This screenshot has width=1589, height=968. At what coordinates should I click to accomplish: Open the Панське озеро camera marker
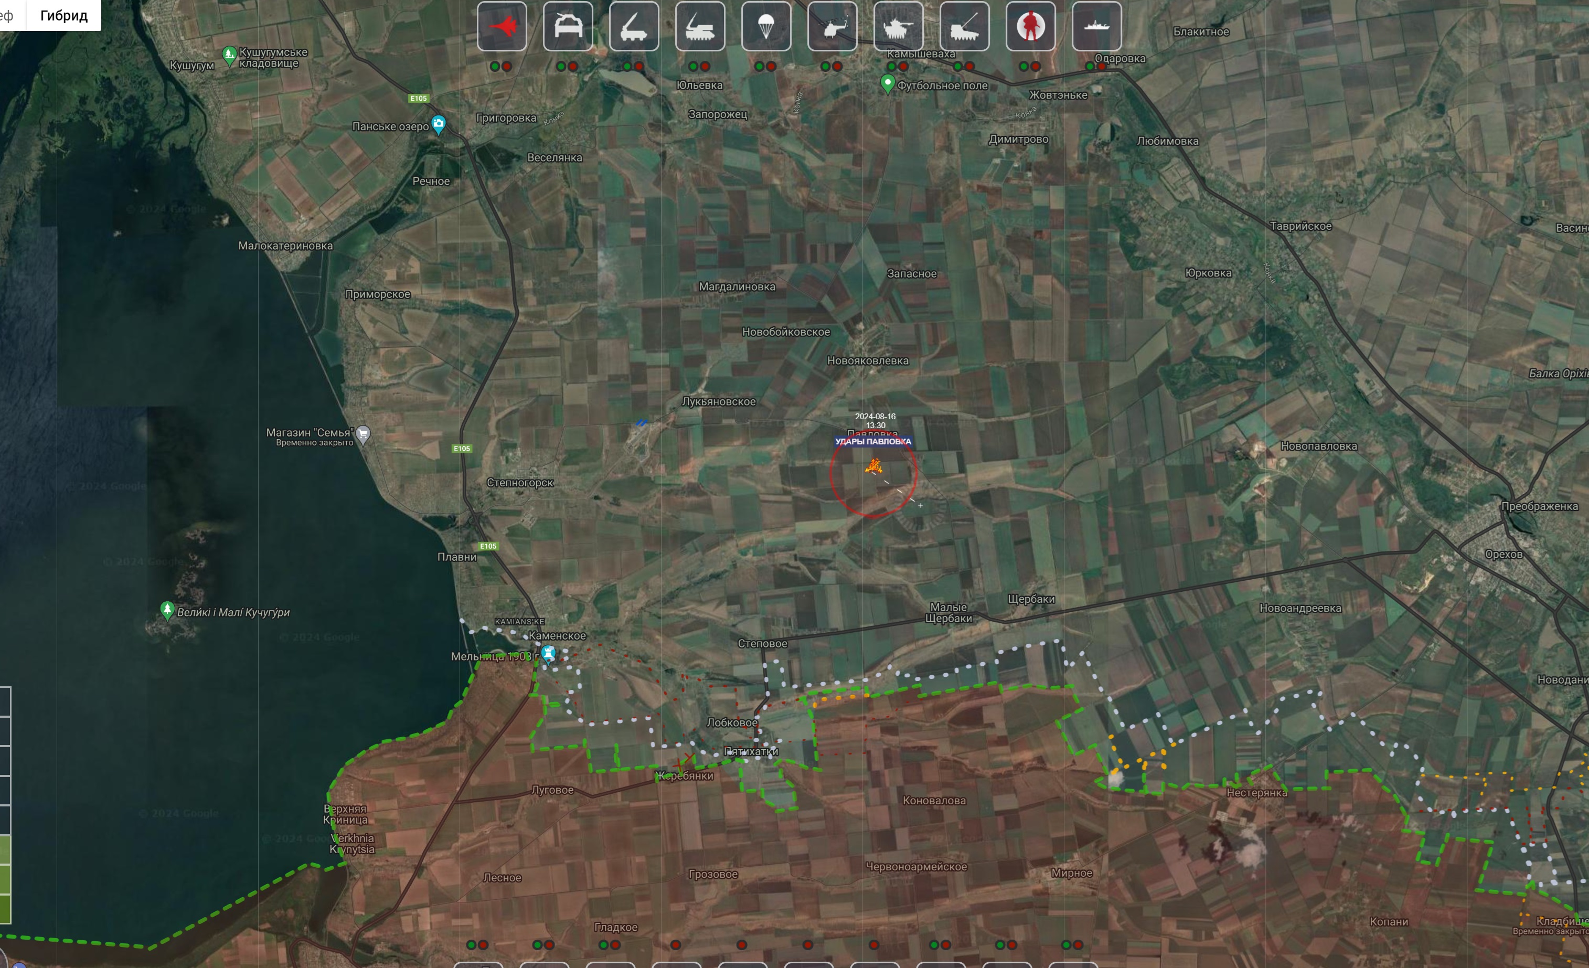tap(439, 124)
